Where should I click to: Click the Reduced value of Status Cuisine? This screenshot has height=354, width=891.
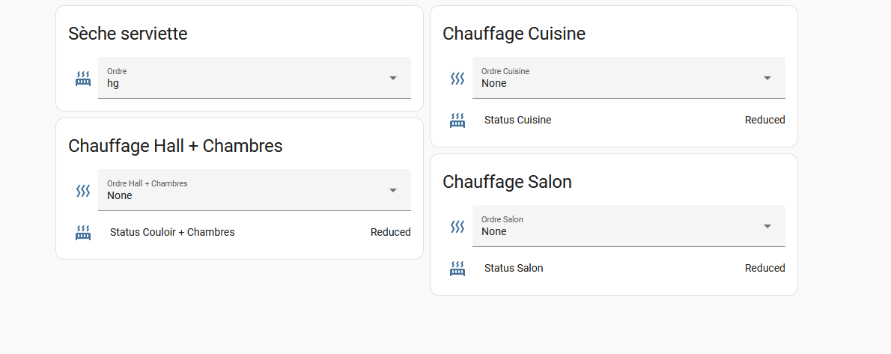tap(765, 120)
